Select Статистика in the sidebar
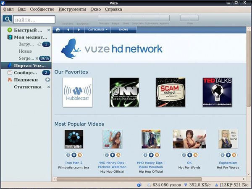Image resolution: width=252 pixels, height=189 pixels. [x=28, y=87]
